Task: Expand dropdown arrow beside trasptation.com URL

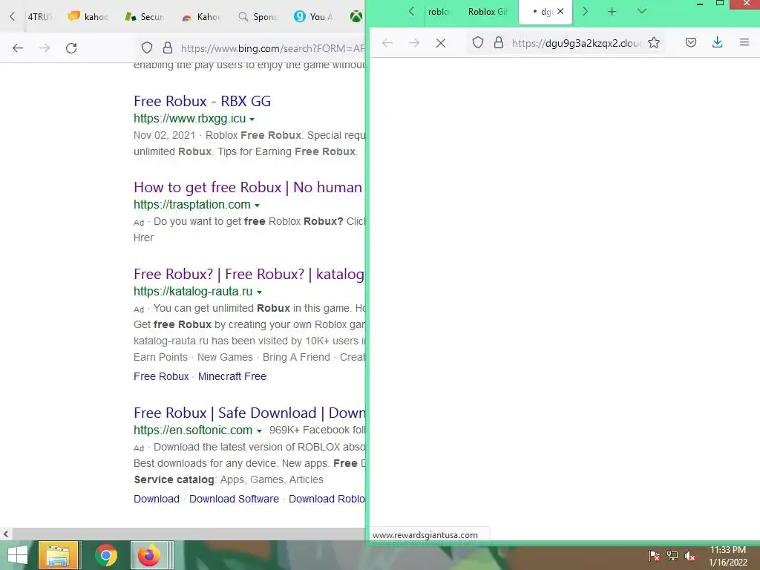Action: (257, 206)
